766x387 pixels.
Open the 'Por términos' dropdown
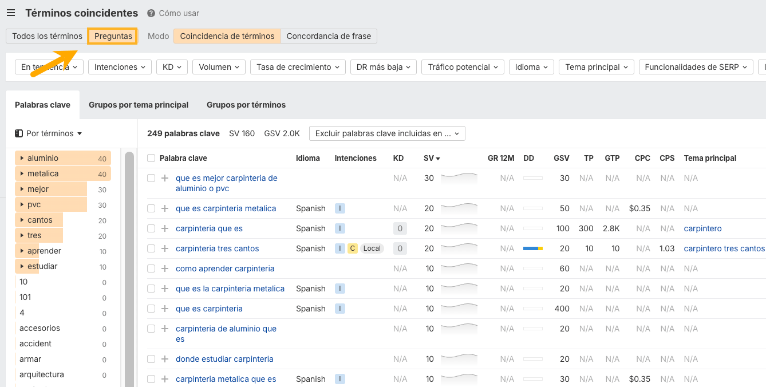click(49, 133)
